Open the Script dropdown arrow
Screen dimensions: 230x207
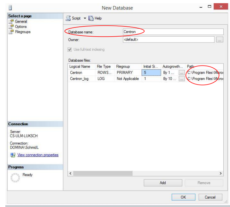click(85, 18)
